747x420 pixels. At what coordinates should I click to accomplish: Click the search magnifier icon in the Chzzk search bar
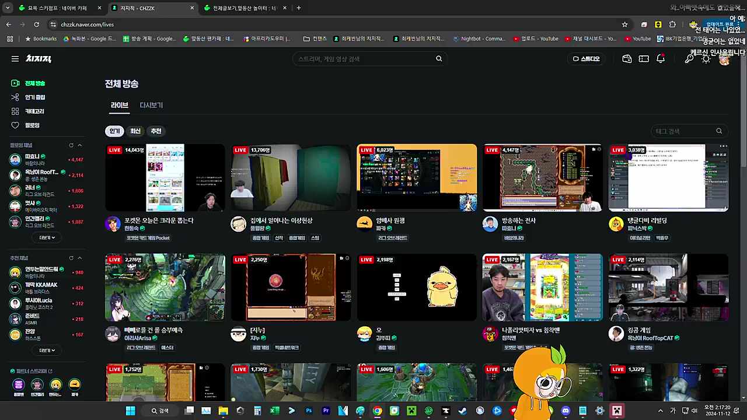tap(439, 58)
